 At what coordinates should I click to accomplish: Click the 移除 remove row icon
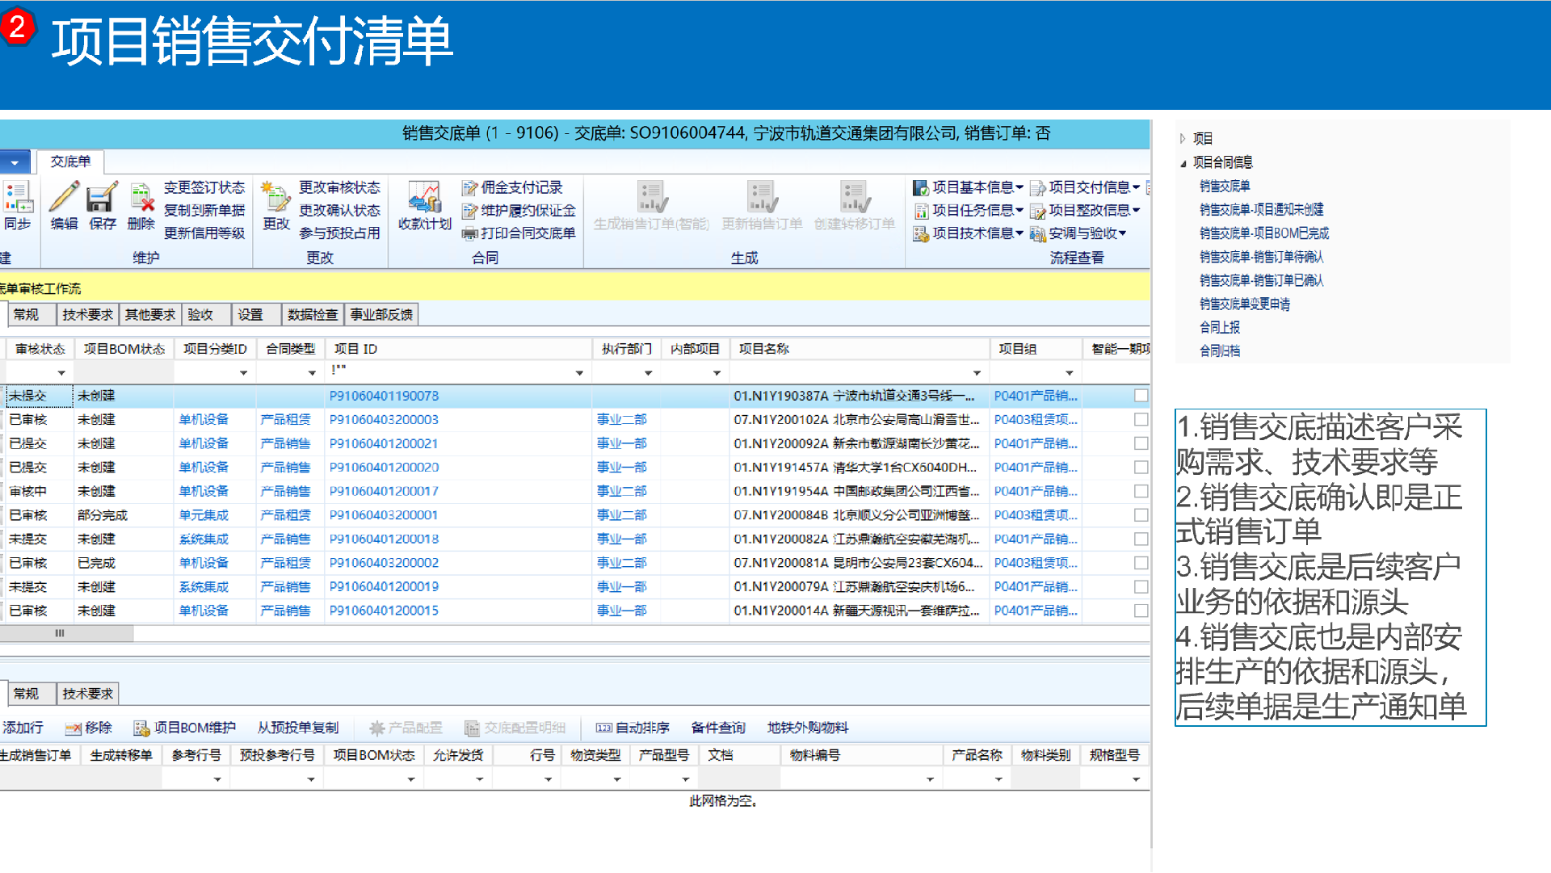pyautogui.click(x=74, y=728)
